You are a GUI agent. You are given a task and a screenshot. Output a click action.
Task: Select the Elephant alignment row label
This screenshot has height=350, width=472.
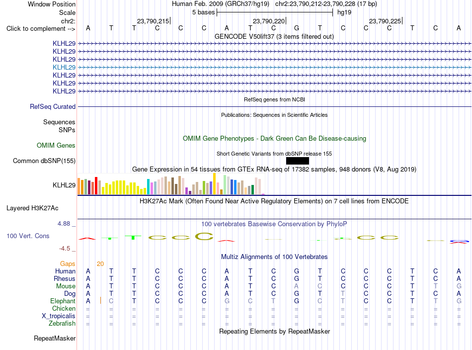pyautogui.click(x=63, y=301)
